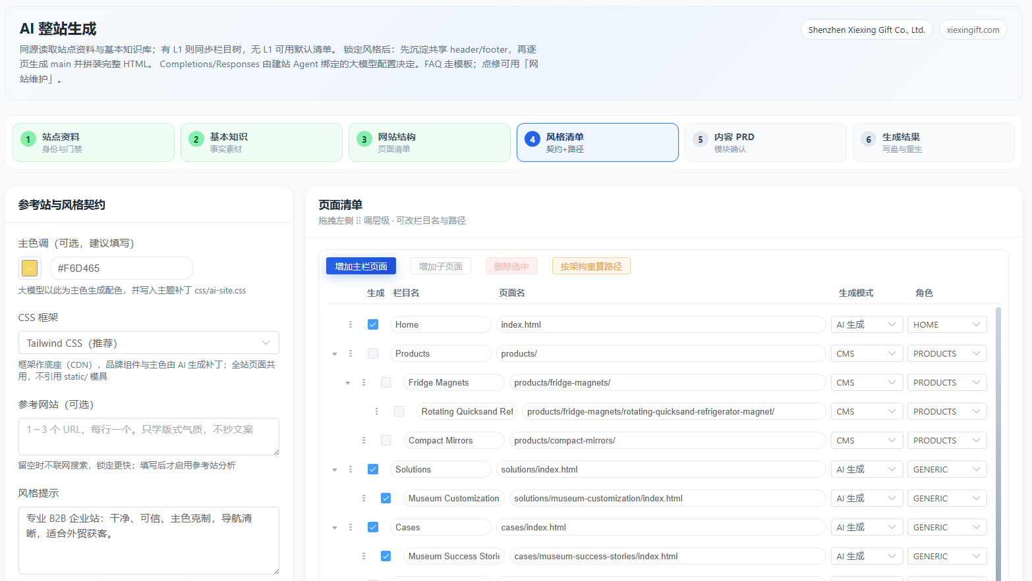Click the 风格提示 textarea
Image resolution: width=1032 pixels, height=581 pixels.
pyautogui.click(x=149, y=540)
